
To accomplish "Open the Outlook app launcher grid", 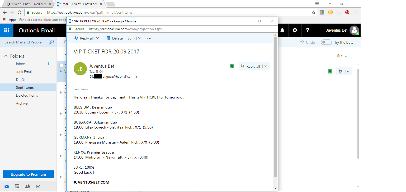I will click(7, 30).
